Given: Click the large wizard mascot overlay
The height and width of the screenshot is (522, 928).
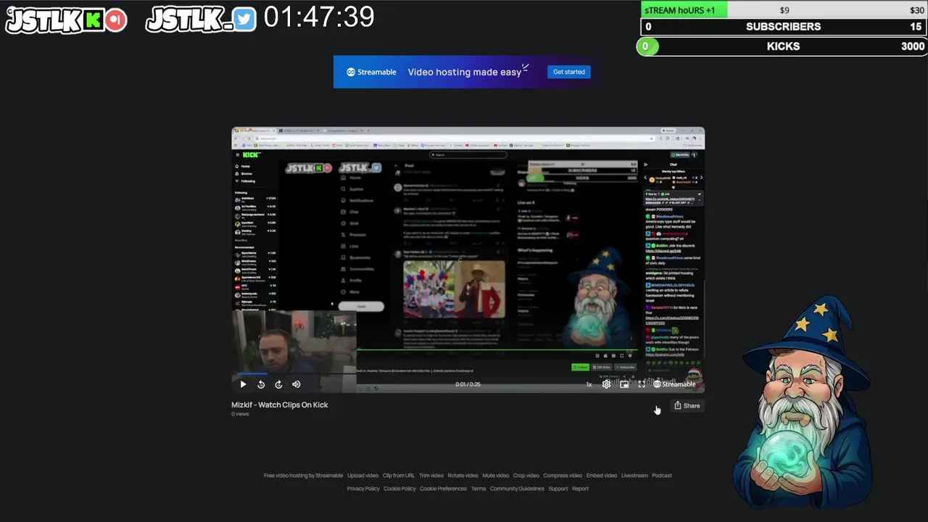Looking at the screenshot, I should pos(805,402).
